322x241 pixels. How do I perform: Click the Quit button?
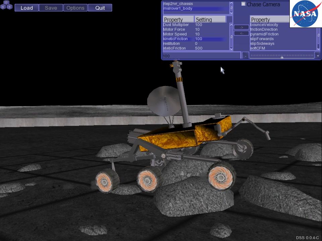click(100, 8)
